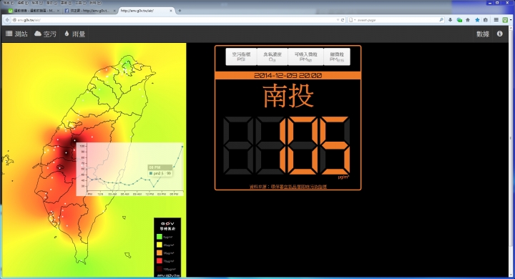The height and width of the screenshot is (279, 515).
Task: Select the 空污指標 PSI button
Action: click(242, 57)
